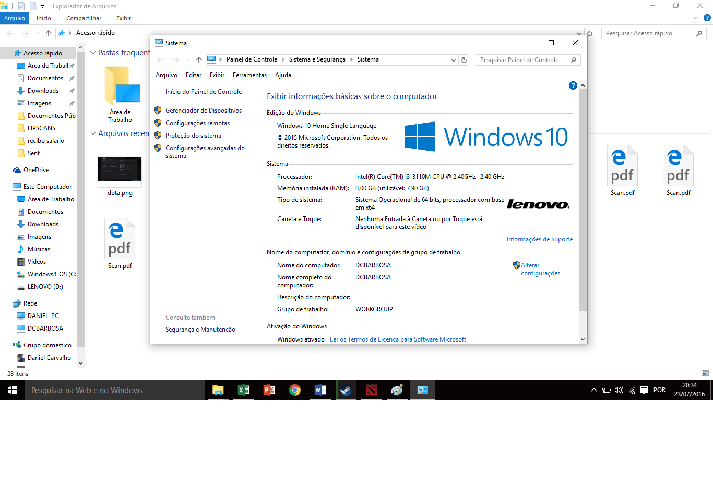Open the Explorer address bar dropdown arrow

[x=579, y=33]
